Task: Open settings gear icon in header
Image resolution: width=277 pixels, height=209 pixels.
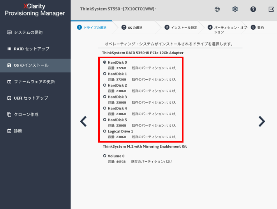Action: click(x=235, y=9)
